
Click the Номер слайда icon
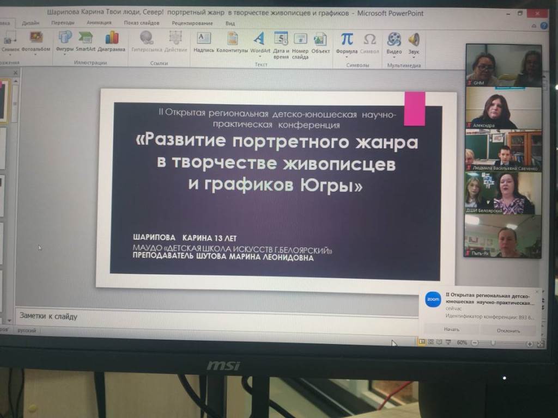pos(300,42)
